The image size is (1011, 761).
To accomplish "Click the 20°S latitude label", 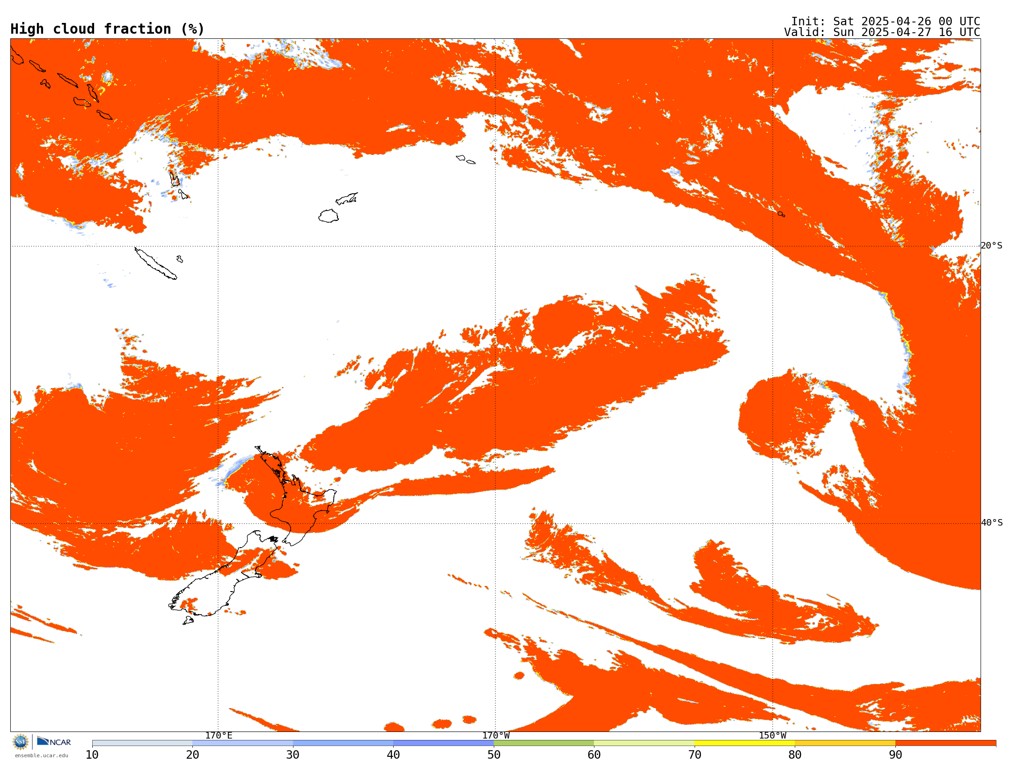I will [x=992, y=246].
